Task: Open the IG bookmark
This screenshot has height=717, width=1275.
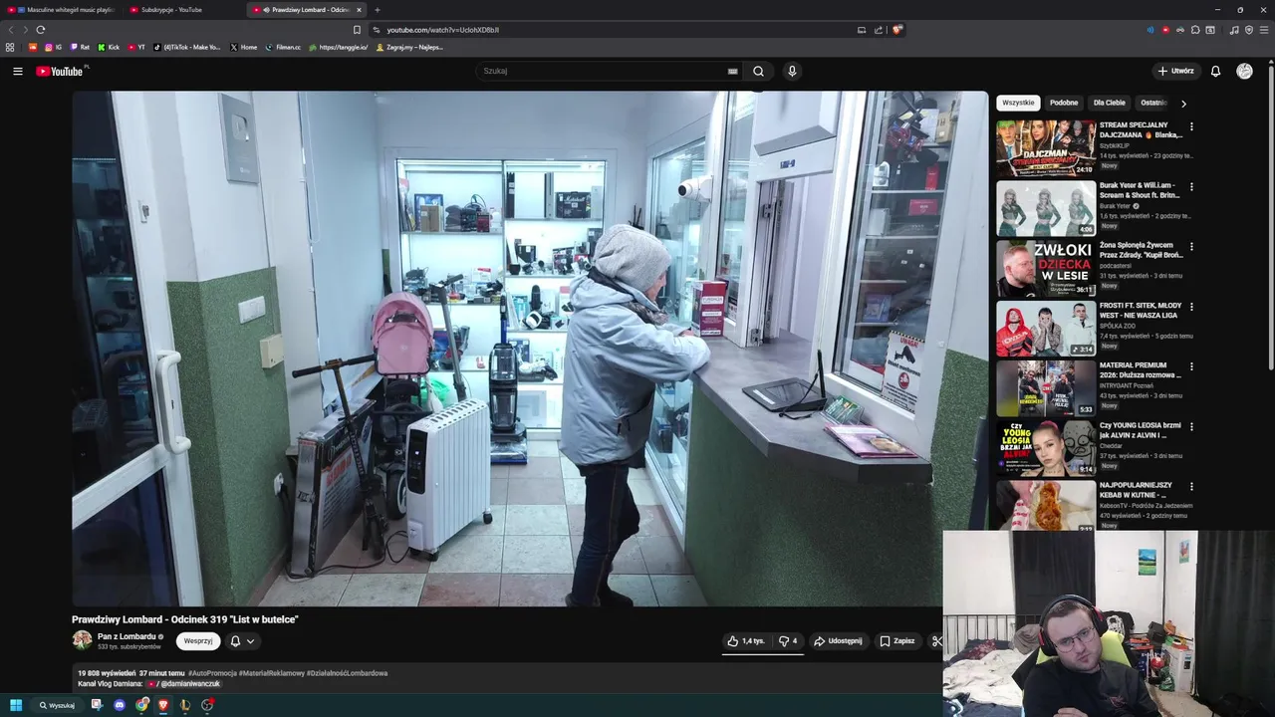Action: click(x=53, y=47)
